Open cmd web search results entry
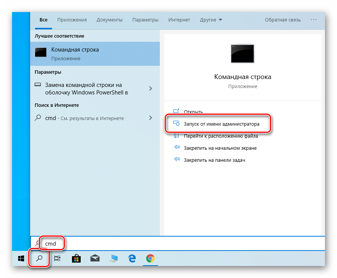This screenshot has height=278, width=337. coord(84,118)
